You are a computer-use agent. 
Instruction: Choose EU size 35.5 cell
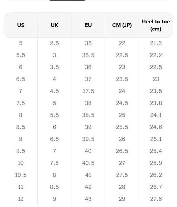pyautogui.click(x=88, y=55)
